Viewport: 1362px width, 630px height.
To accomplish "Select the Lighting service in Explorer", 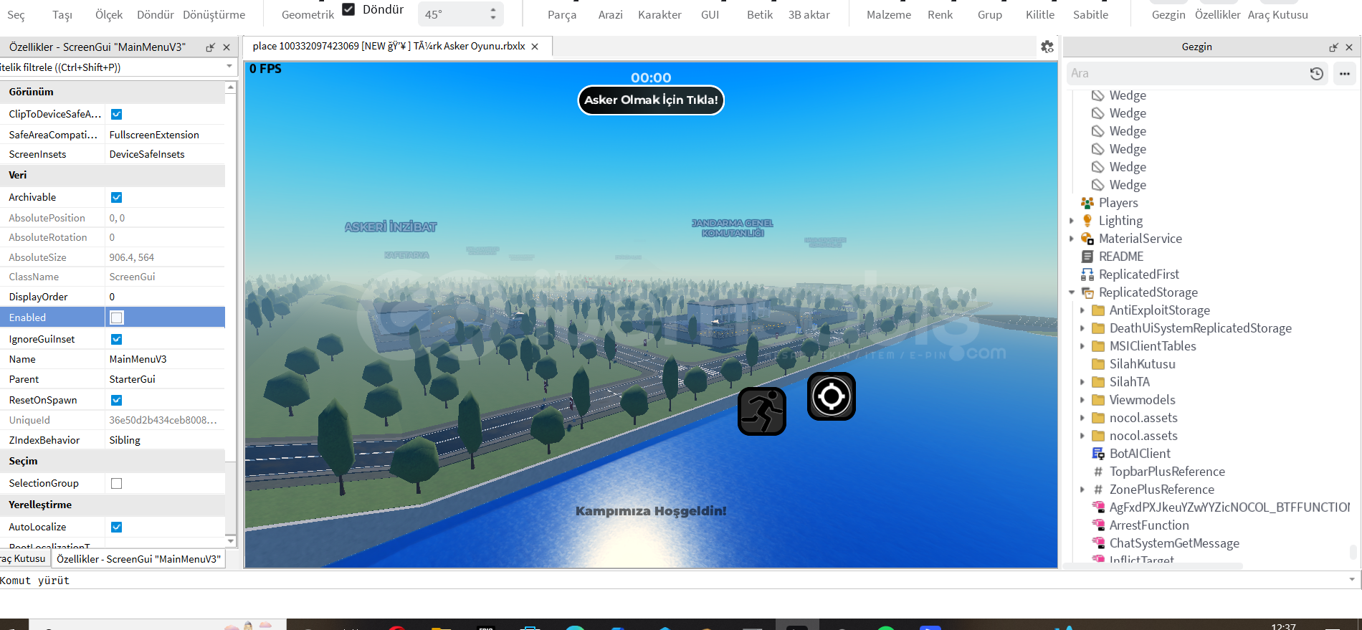I will click(x=1120, y=221).
